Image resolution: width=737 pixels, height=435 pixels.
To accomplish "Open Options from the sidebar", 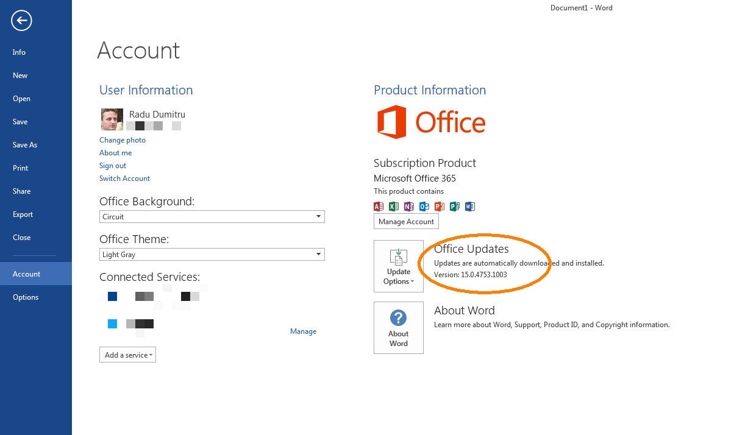I will click(36, 297).
